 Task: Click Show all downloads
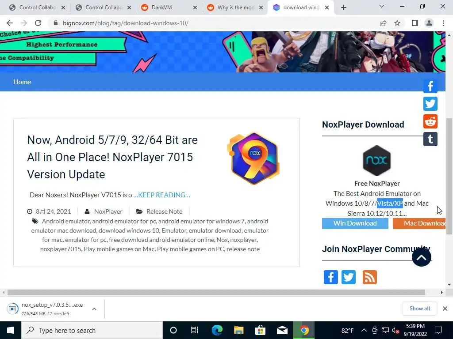click(x=419, y=309)
